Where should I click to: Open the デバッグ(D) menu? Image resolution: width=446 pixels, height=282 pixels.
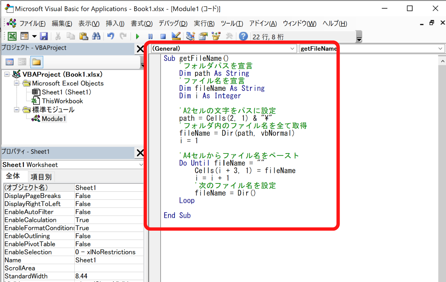pyautogui.click(x=173, y=23)
